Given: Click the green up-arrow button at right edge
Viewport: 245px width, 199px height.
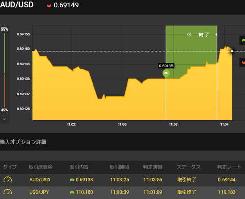Looking at the screenshot, I should [x=242, y=40].
